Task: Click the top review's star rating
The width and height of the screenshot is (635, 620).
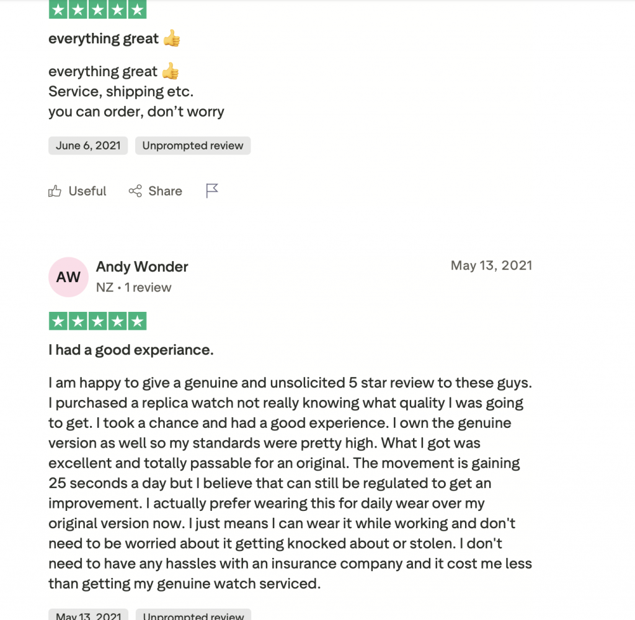Action: point(97,9)
